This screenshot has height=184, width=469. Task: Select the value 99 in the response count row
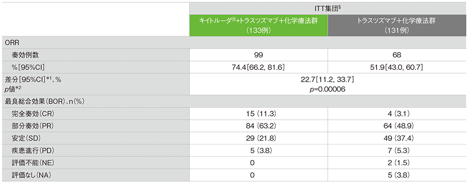coord(259,54)
